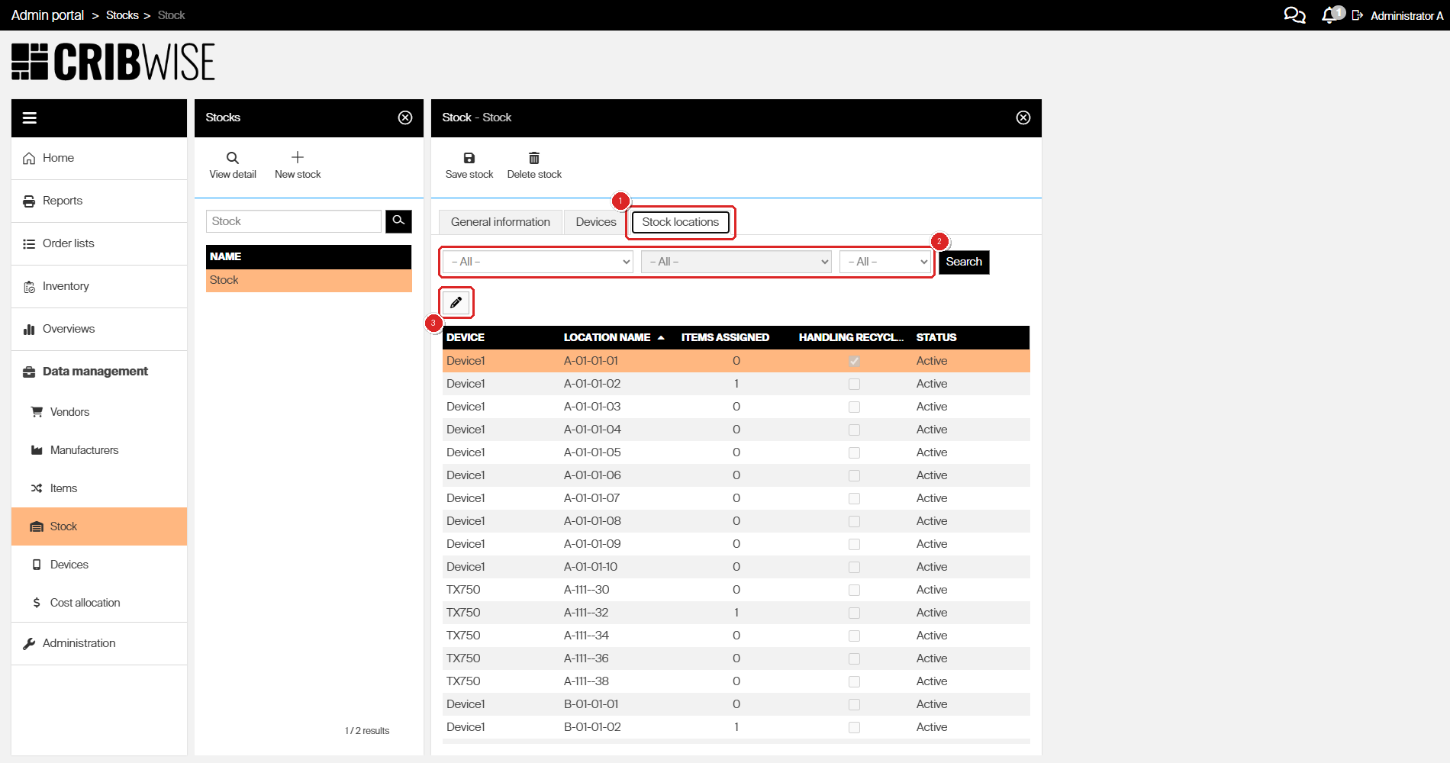Toggle recycling checkbox for A-01-01-01
Viewport: 1450px width, 763px height.
(x=854, y=361)
